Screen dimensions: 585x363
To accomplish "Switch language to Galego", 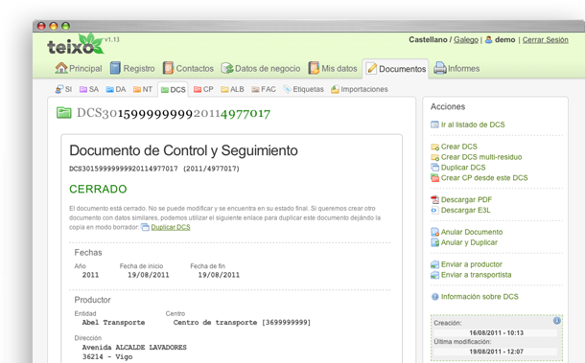I will pos(466,40).
